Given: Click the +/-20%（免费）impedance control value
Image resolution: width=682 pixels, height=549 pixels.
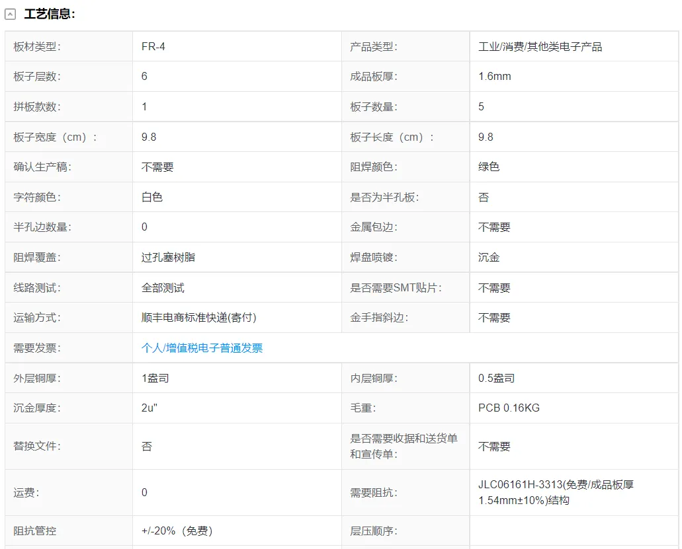Looking at the screenshot, I should pos(177,531).
